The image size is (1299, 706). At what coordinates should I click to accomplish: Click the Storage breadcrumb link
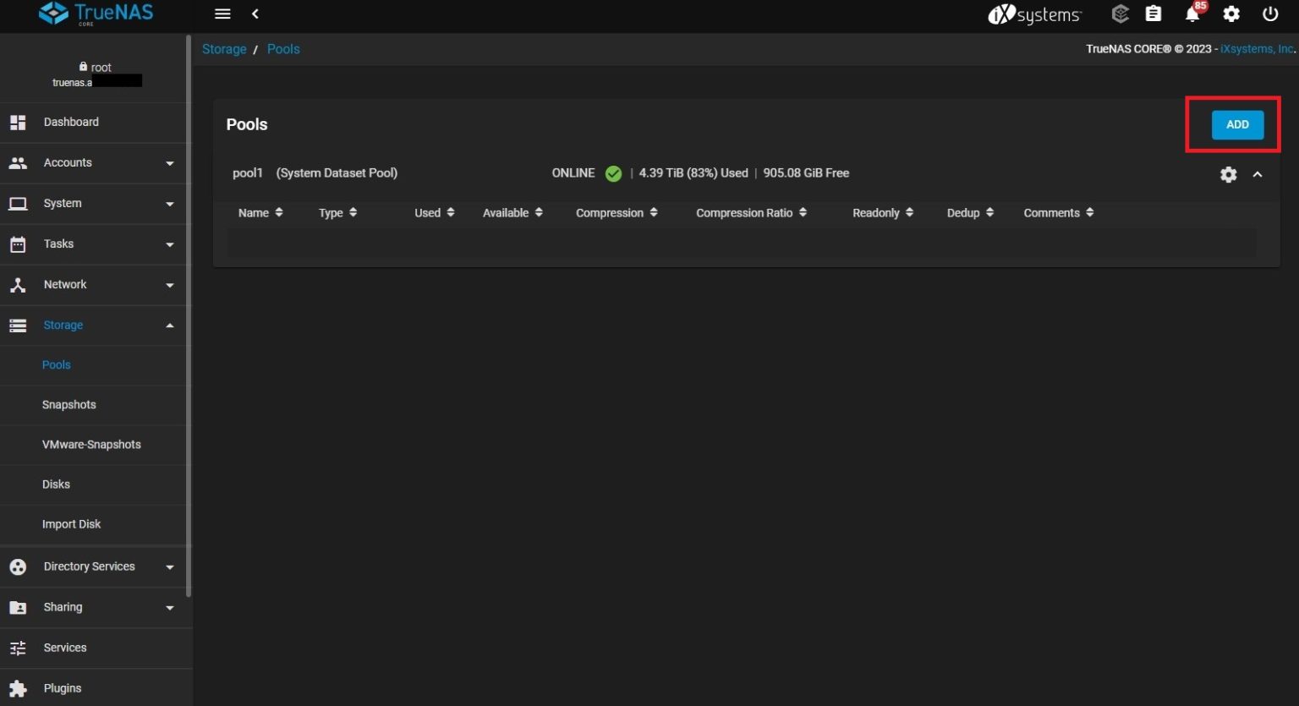223,49
